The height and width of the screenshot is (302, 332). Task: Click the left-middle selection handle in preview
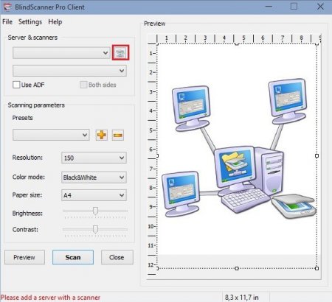pyautogui.click(x=157, y=155)
